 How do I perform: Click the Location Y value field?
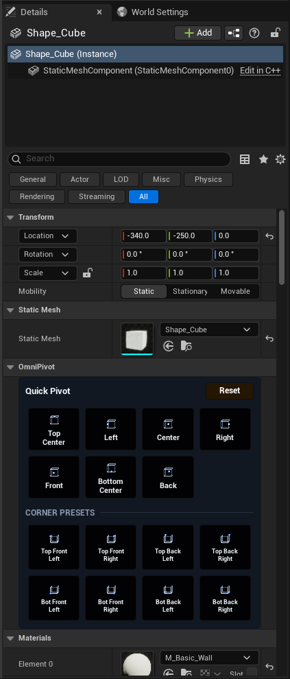pyautogui.click(x=190, y=236)
